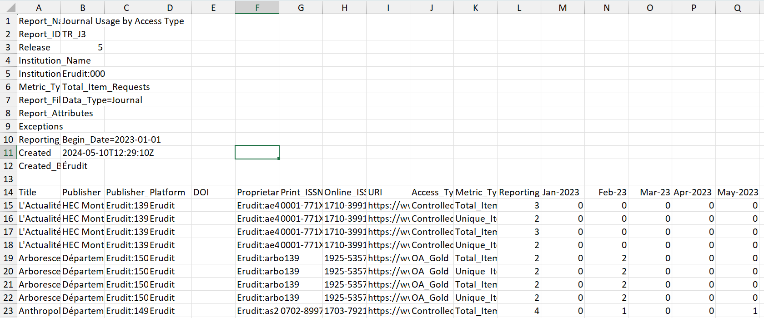Select column F header

coord(257,7)
